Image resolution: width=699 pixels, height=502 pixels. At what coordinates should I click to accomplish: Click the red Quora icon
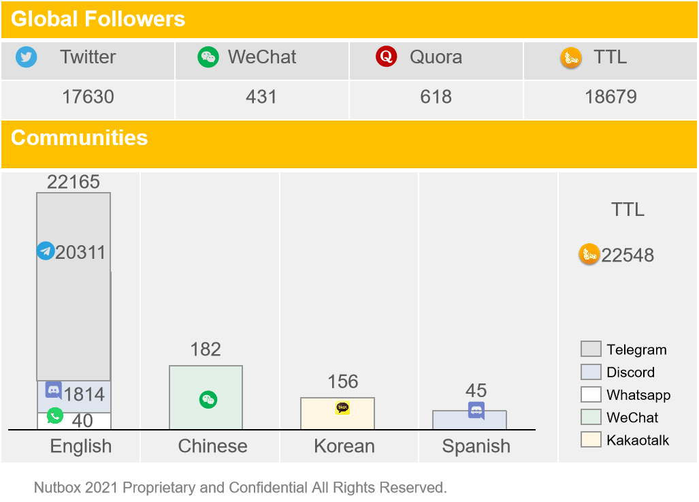click(386, 57)
